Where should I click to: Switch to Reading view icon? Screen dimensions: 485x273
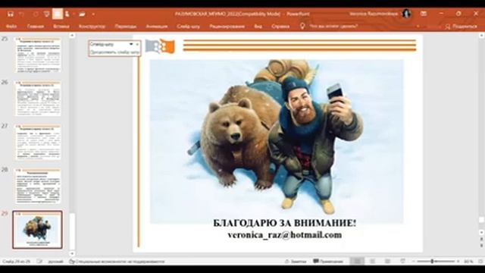pyautogui.click(x=387, y=262)
